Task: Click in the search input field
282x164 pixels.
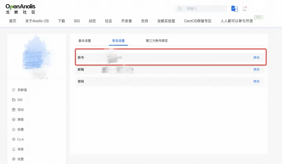Action: [x=201, y=9]
